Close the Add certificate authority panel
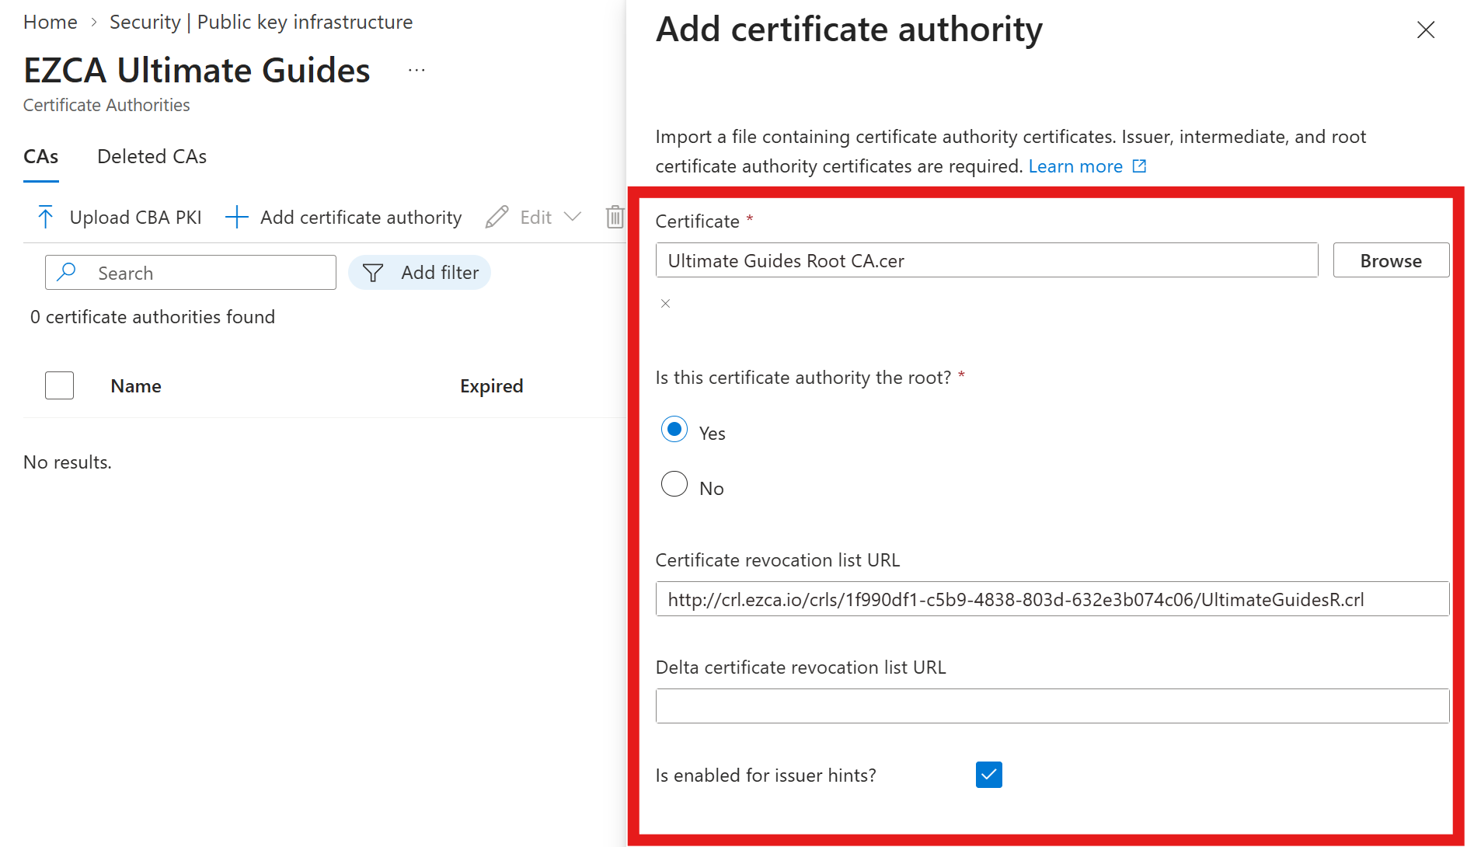The image size is (1474, 847). tap(1425, 30)
